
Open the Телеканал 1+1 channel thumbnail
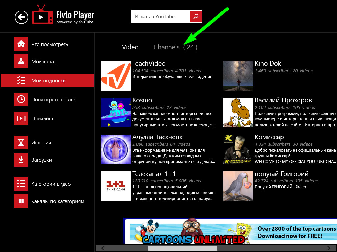(x=116, y=186)
